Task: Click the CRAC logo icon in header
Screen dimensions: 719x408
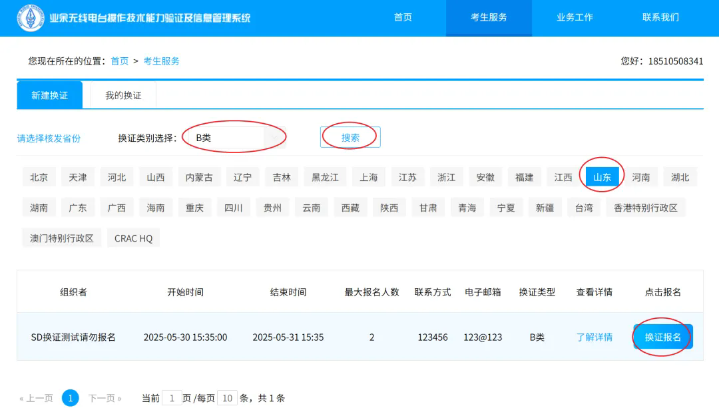Action: pos(31,18)
